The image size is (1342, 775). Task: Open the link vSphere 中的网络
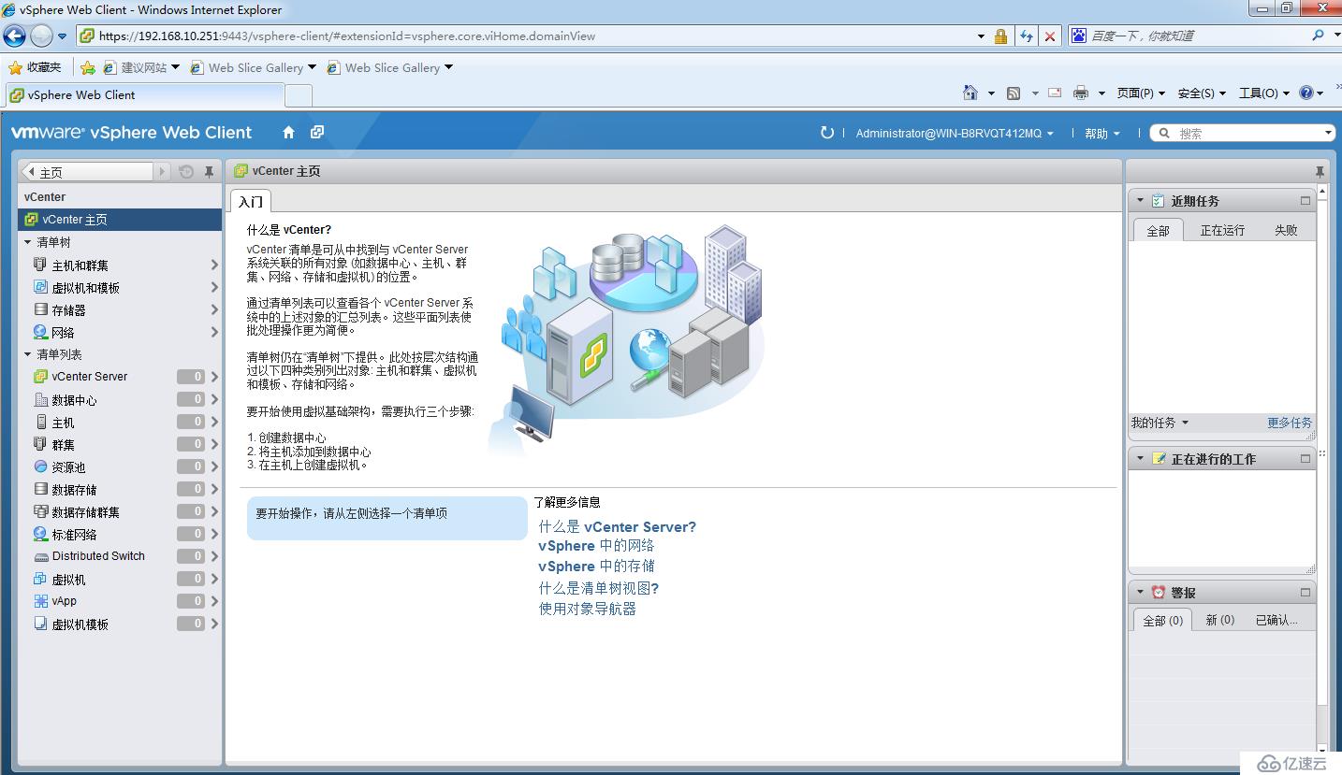click(596, 545)
